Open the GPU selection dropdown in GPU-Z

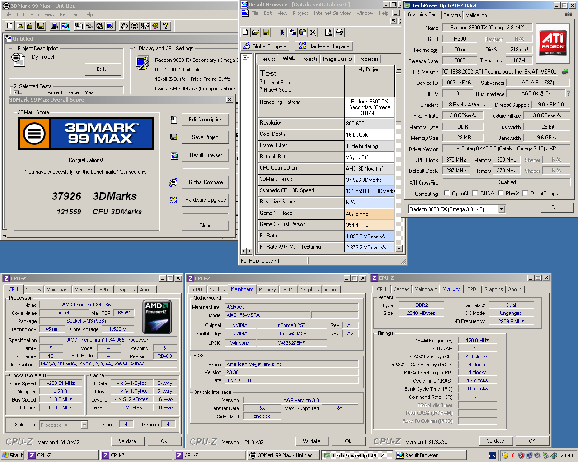(501, 209)
